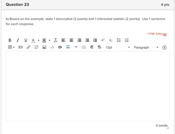The image size is (175, 134).
Task: Insert a link to URL
Action: pyautogui.click(x=28, y=47)
